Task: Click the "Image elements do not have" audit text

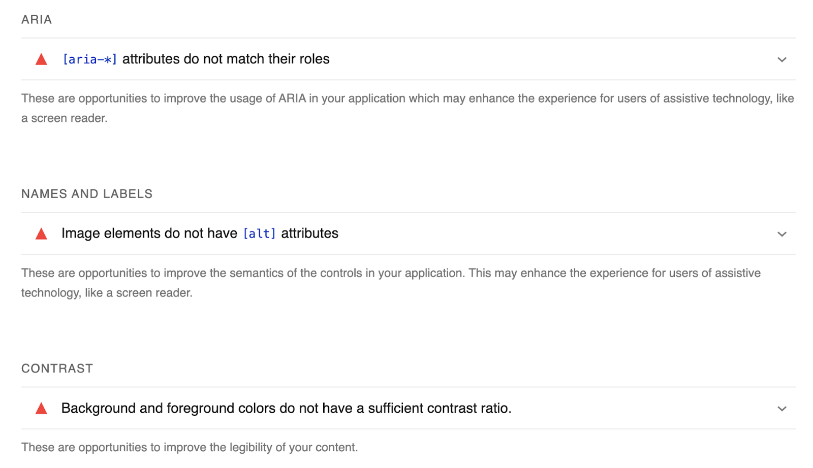Action: (149, 233)
